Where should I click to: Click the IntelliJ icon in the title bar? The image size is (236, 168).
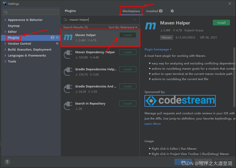5,4
